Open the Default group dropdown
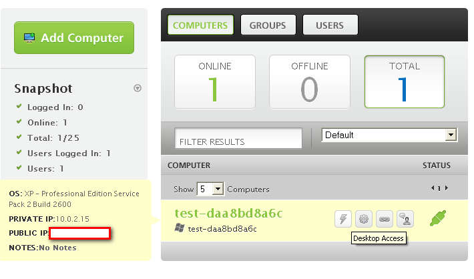The width and height of the screenshot is (474, 279). click(x=389, y=135)
